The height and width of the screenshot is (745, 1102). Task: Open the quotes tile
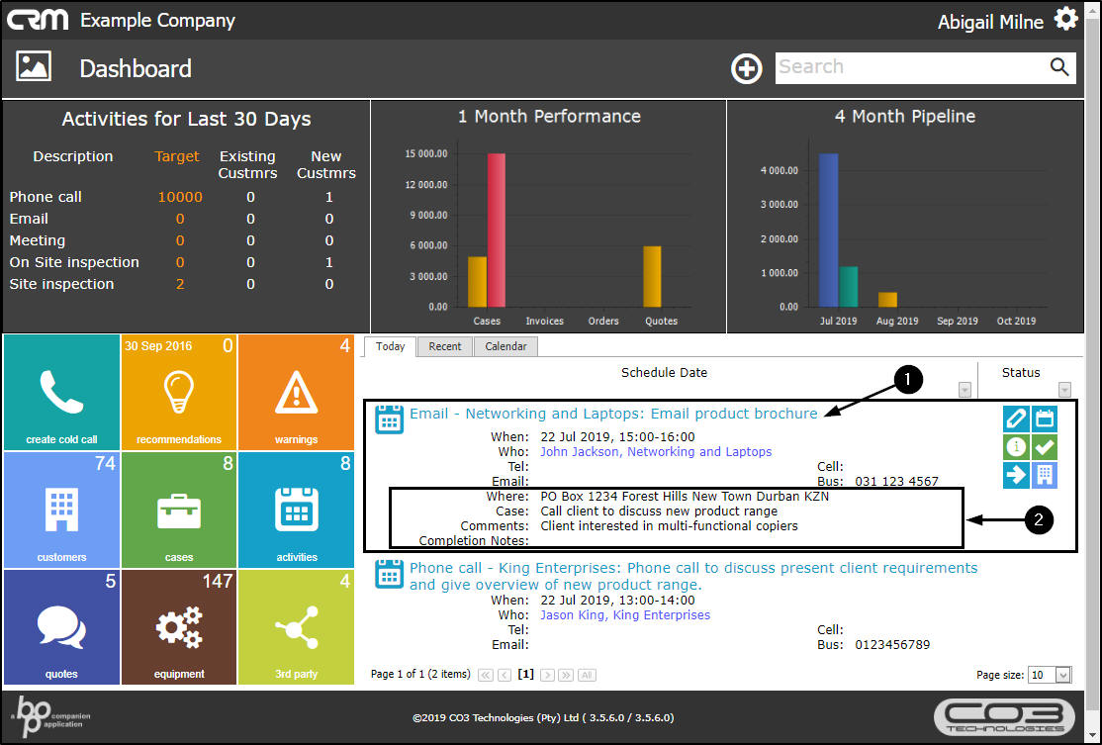[62, 627]
